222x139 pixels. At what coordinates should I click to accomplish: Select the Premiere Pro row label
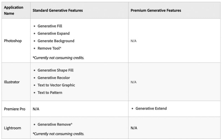[x=15, y=109]
